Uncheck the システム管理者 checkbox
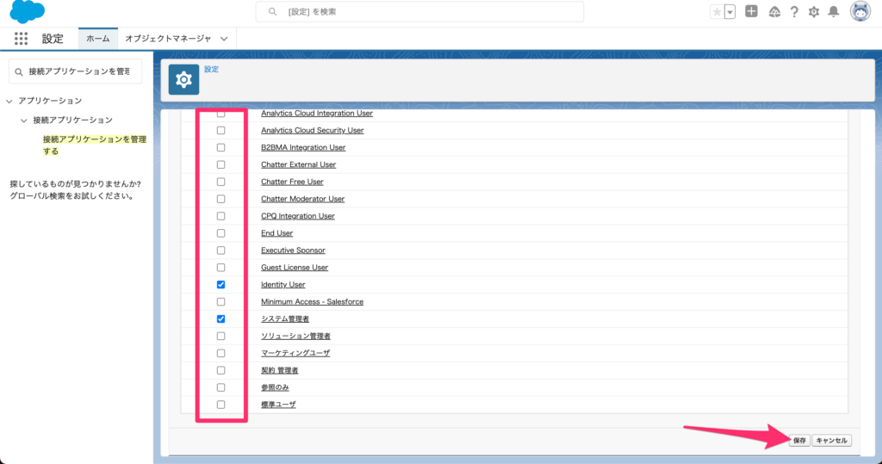The height and width of the screenshot is (464, 882). point(221,319)
